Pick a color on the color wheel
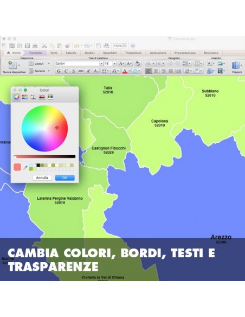Image resolution: width=245 pixels, height=317 pixels. pos(44,129)
